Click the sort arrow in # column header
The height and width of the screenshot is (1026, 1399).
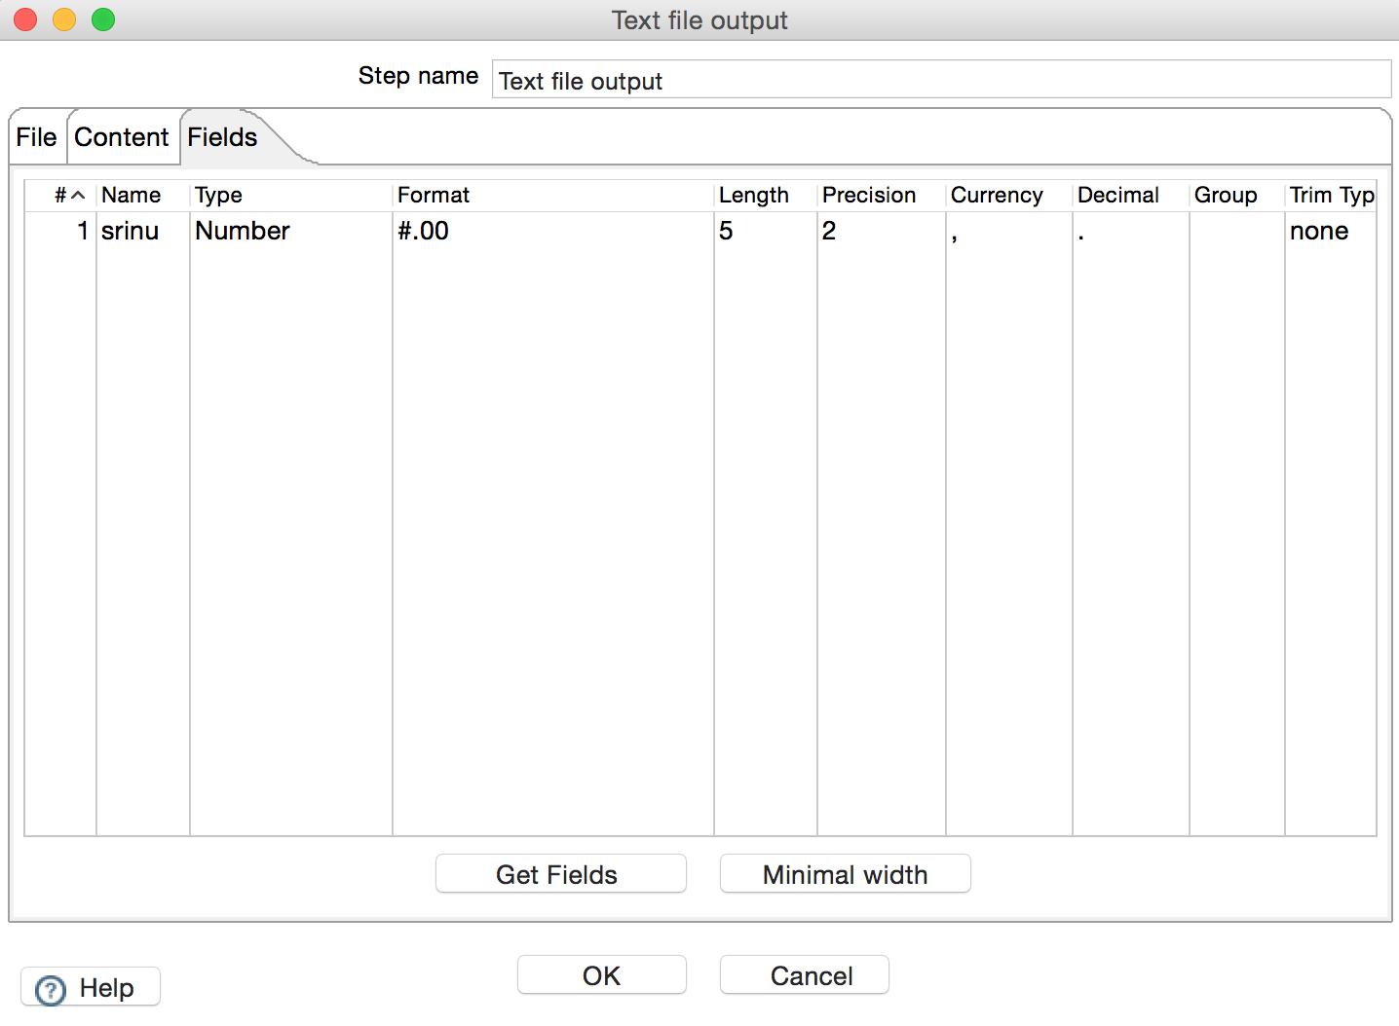pos(79,196)
